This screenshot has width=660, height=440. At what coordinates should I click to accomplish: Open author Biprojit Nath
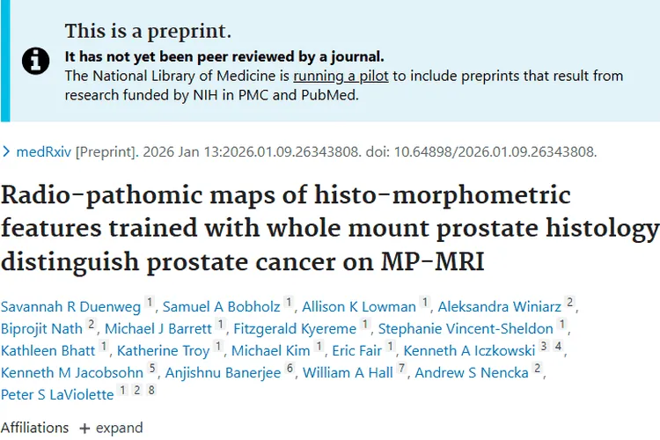point(41,329)
